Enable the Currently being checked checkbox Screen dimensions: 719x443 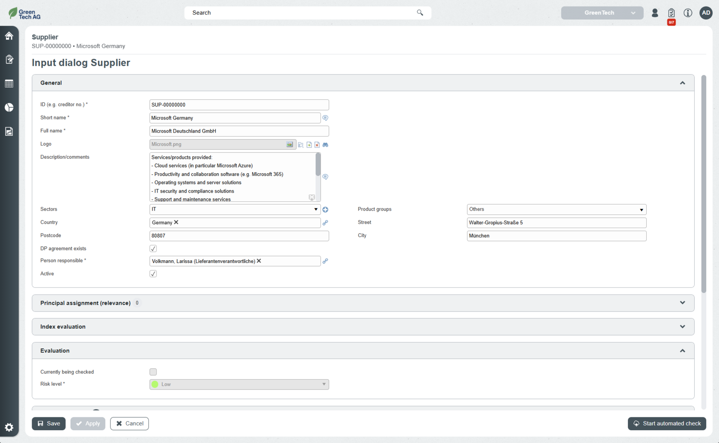click(153, 372)
